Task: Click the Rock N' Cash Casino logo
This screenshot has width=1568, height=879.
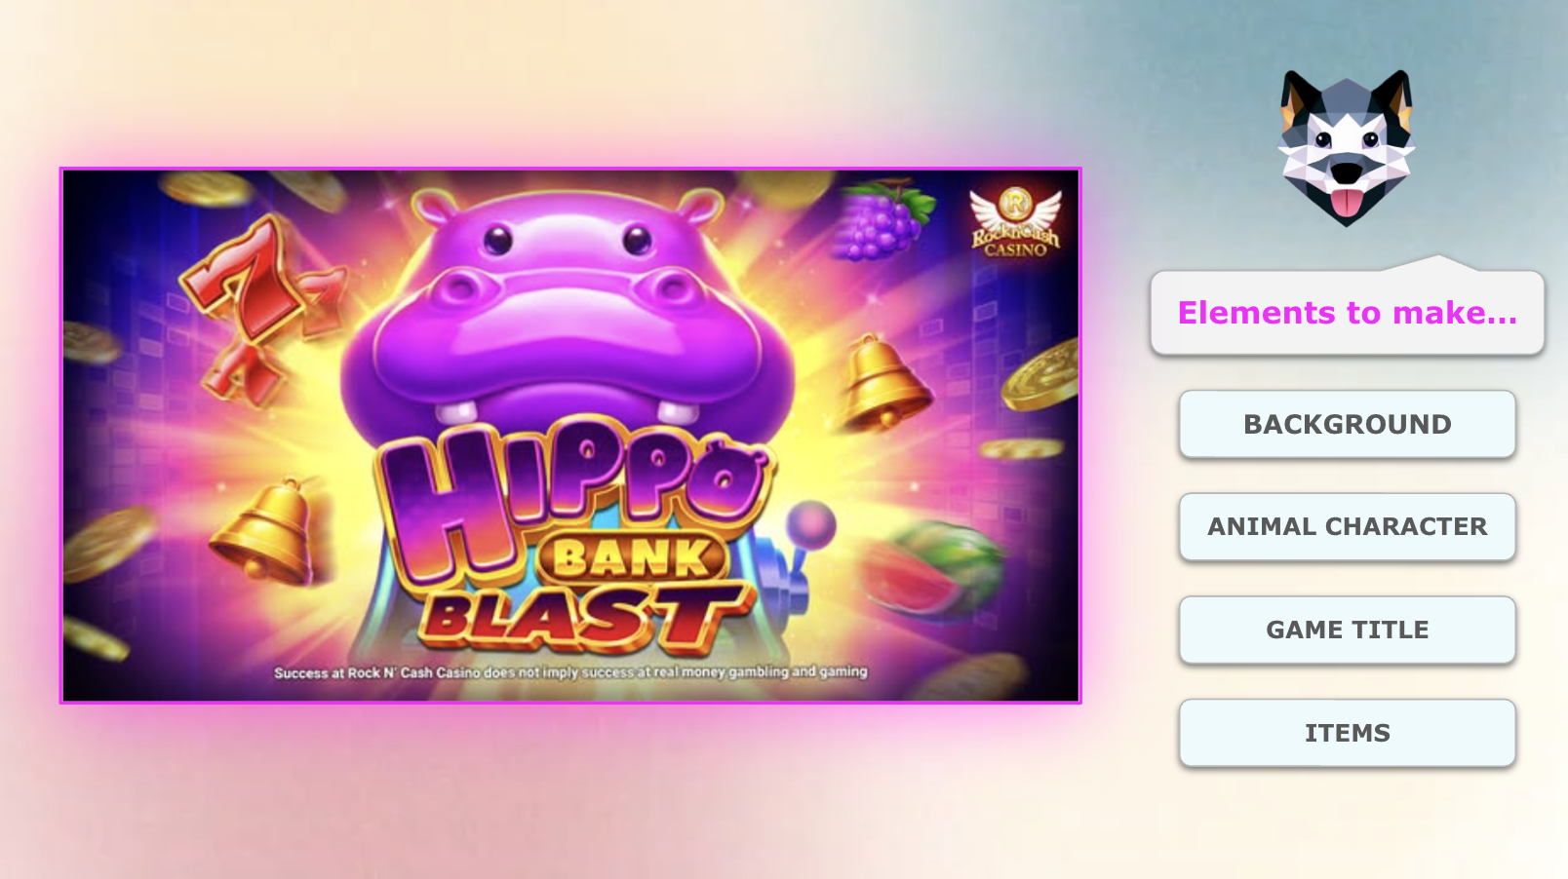Action: [x=1015, y=222]
